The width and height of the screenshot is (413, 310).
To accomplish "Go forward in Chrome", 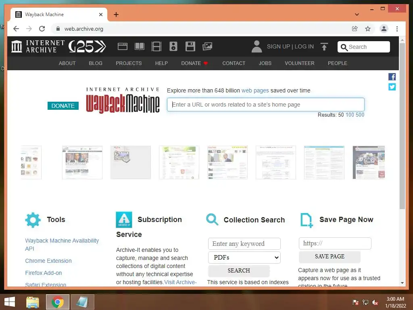I will point(29,29).
